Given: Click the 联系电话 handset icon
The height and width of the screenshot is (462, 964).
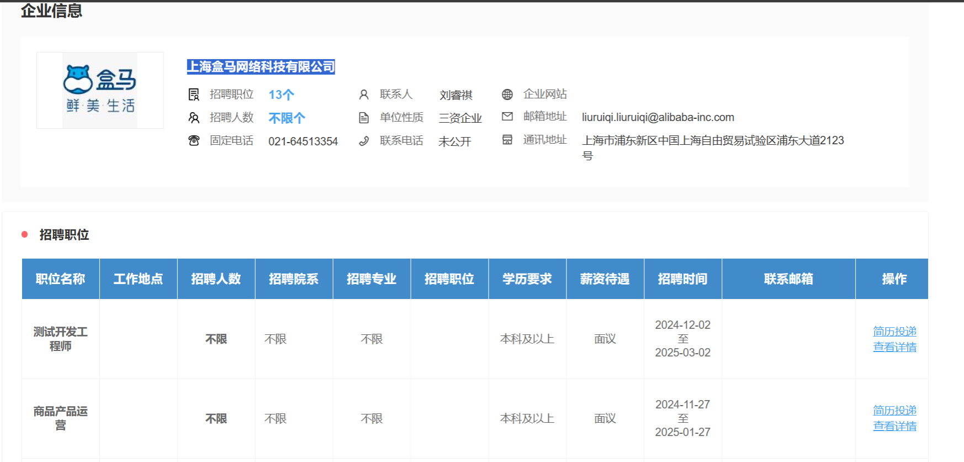Looking at the screenshot, I should (364, 141).
